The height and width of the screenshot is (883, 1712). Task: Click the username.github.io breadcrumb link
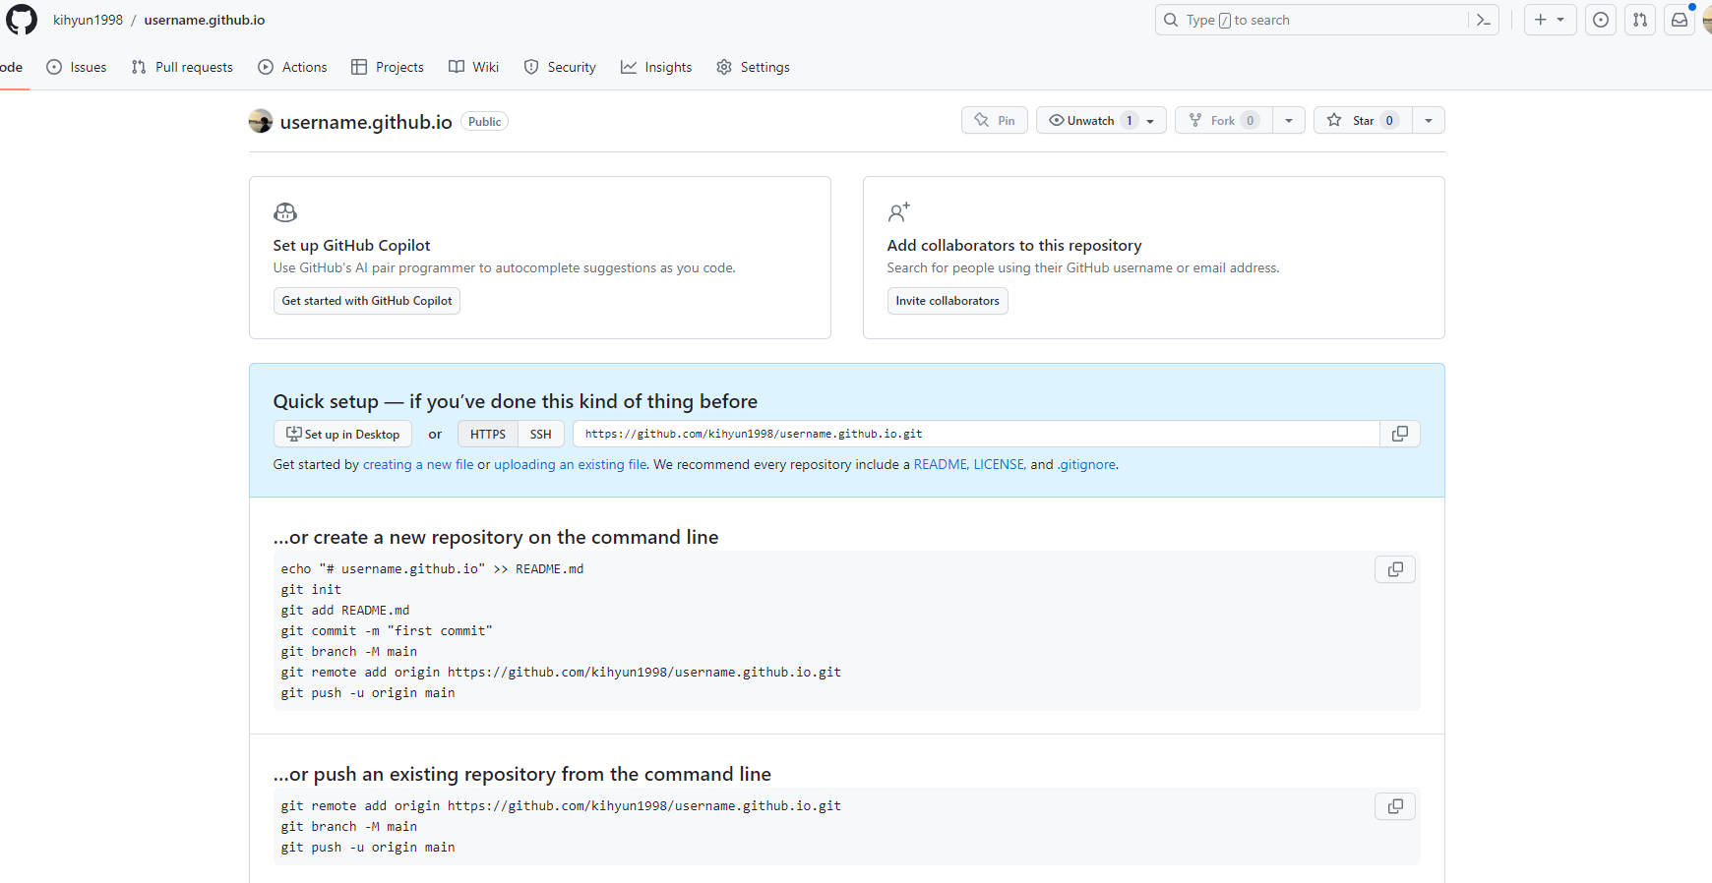click(205, 20)
